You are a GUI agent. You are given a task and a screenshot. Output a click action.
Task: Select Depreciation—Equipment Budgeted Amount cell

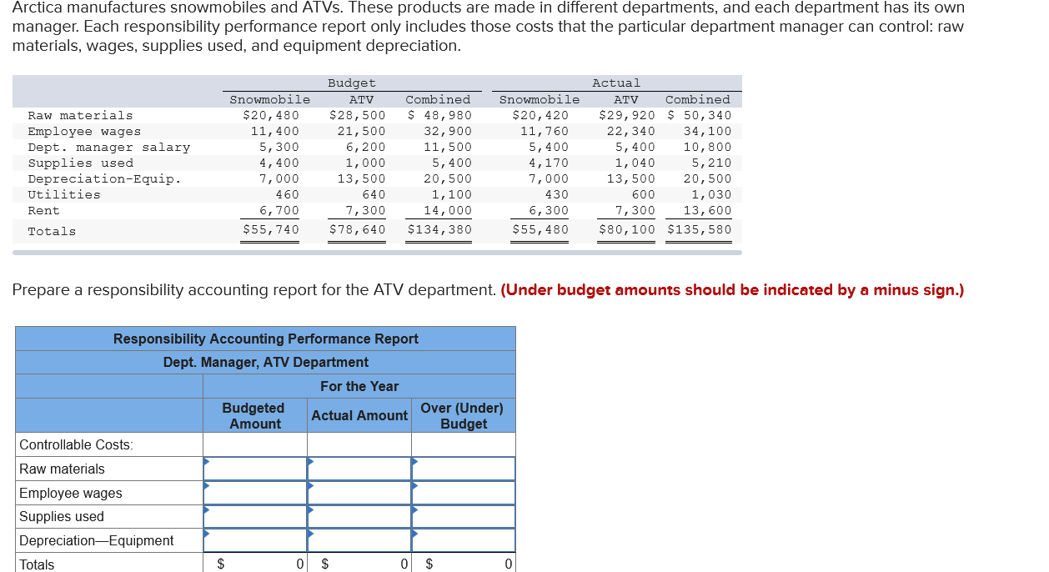[x=255, y=540]
